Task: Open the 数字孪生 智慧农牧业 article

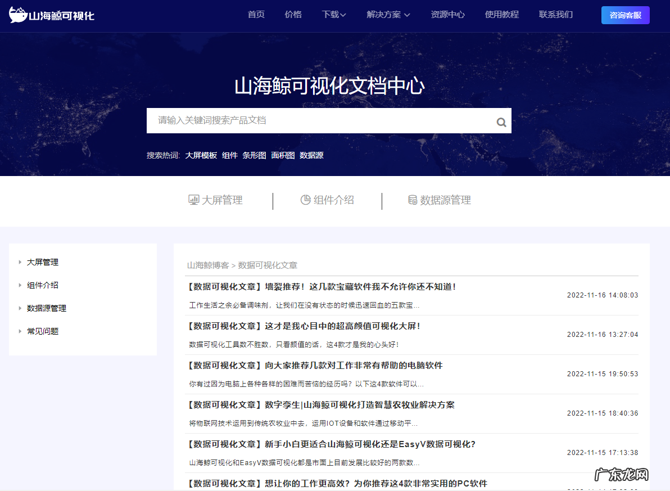Action: point(321,405)
